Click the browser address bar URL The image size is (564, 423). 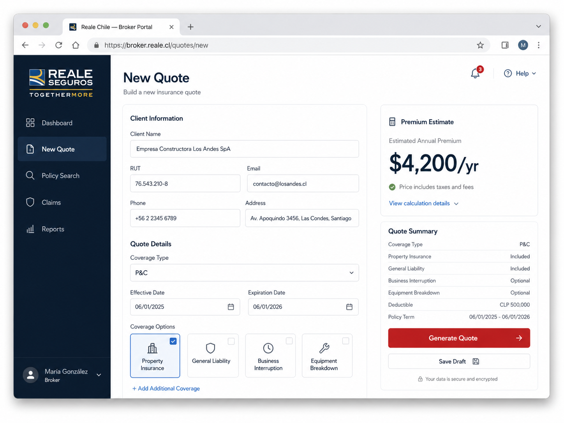pos(156,45)
